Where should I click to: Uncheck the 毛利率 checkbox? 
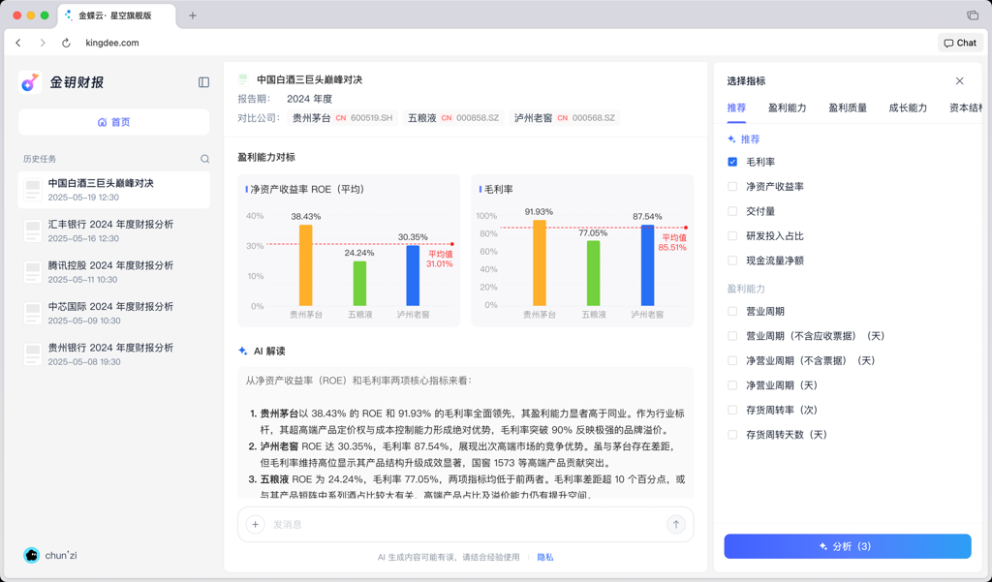tap(732, 162)
